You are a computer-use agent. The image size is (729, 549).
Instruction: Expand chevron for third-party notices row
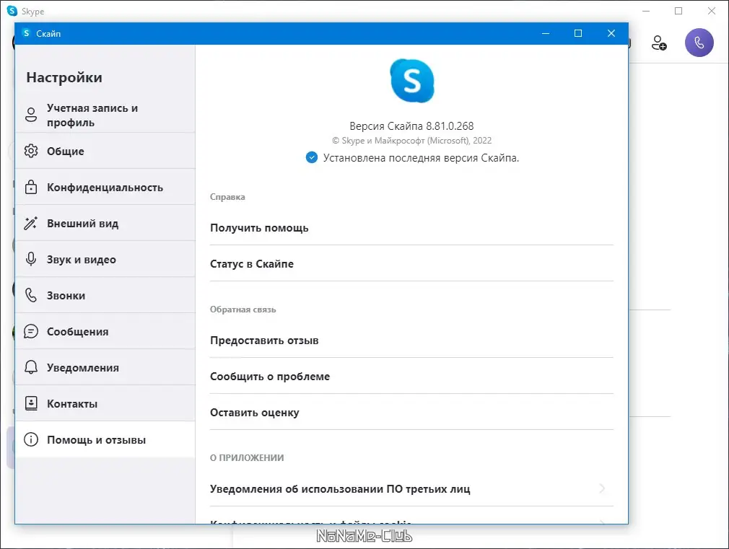602,488
